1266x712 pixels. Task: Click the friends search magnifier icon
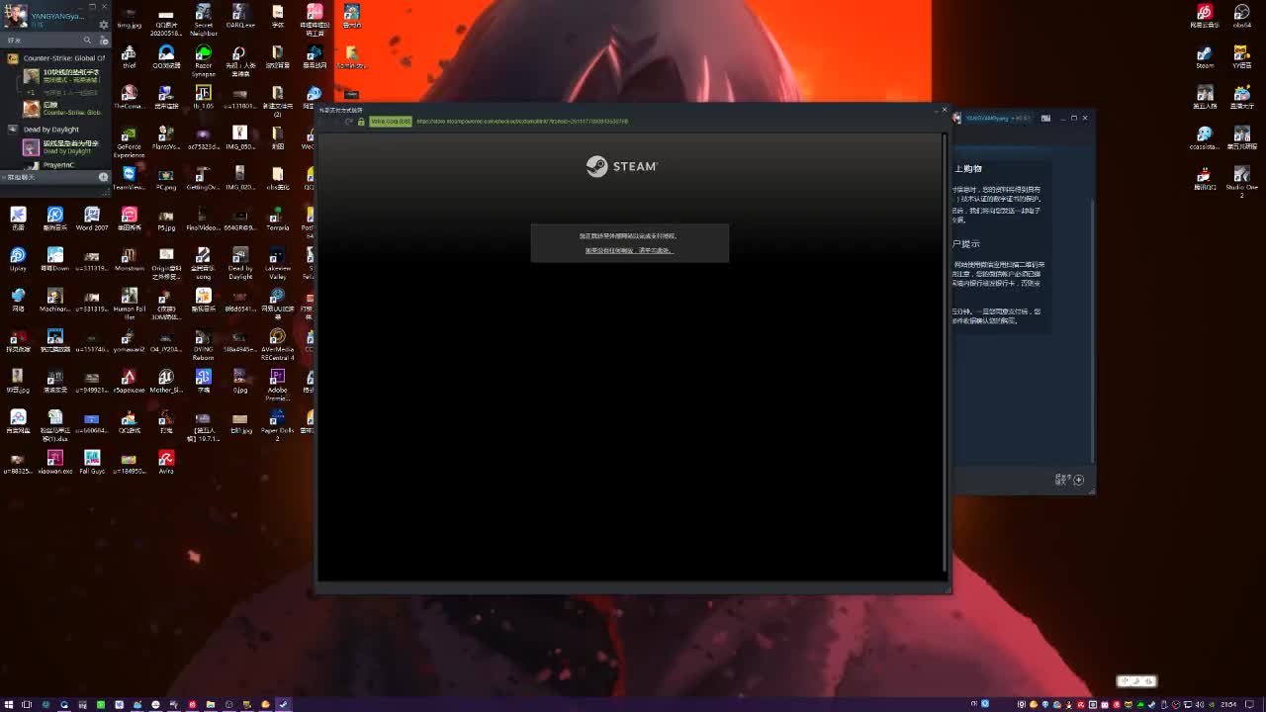point(87,41)
